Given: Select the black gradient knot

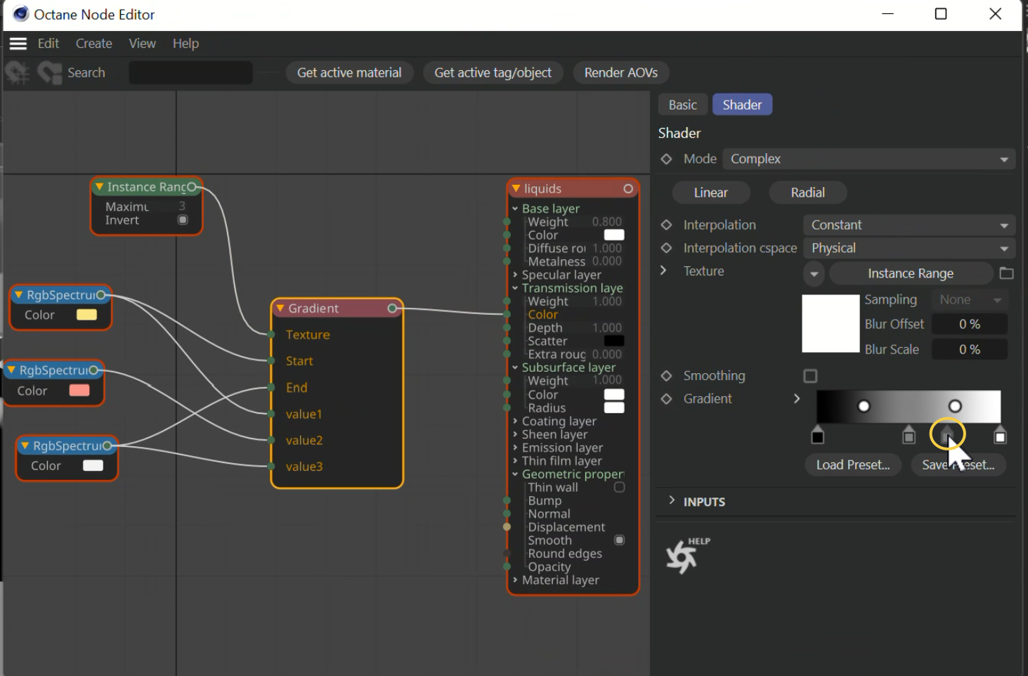Looking at the screenshot, I should 817,436.
